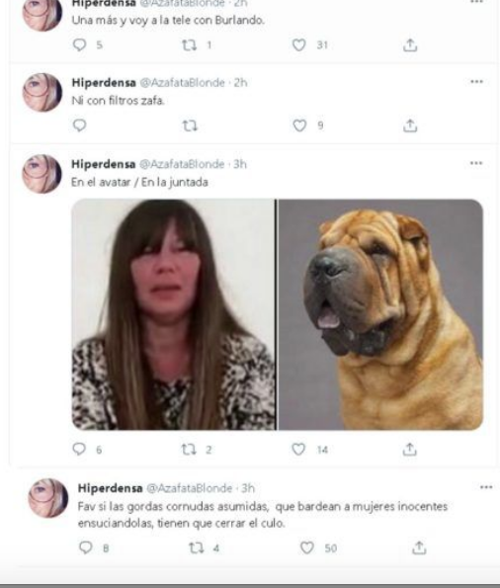The width and height of the screenshot is (500, 588).
Task: Retweet the 'Ni con filtros zafa' tweet
Action: (190, 126)
